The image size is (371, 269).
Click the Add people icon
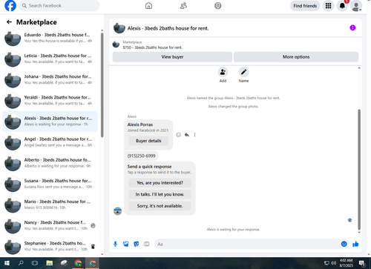(x=223, y=72)
